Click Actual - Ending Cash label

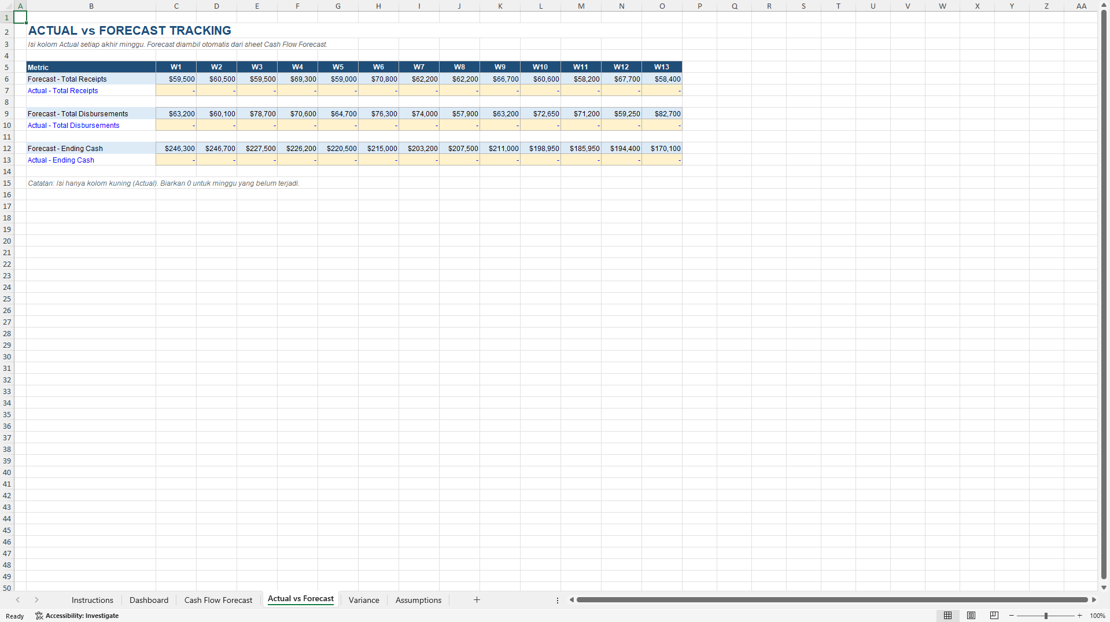coord(61,160)
